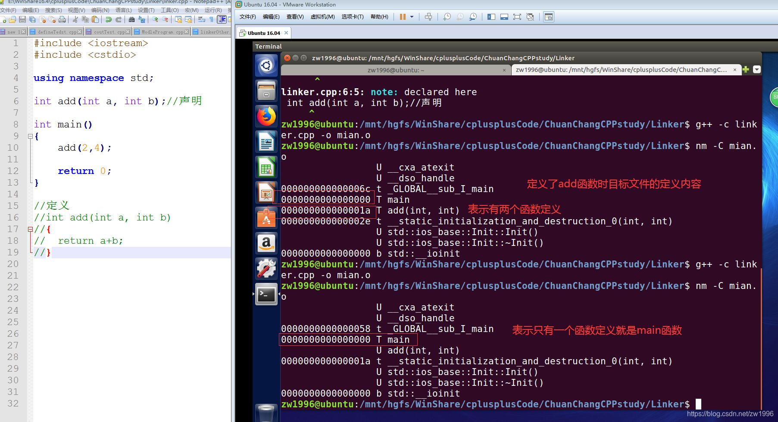Open the 语言(L) menu in Notepad++

[x=123, y=10]
